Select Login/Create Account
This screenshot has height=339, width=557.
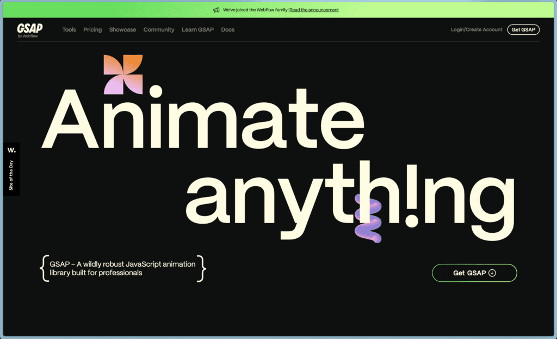(476, 30)
